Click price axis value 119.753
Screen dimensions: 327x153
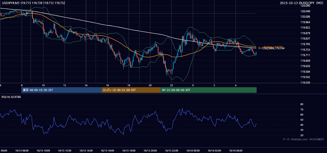[306, 50]
